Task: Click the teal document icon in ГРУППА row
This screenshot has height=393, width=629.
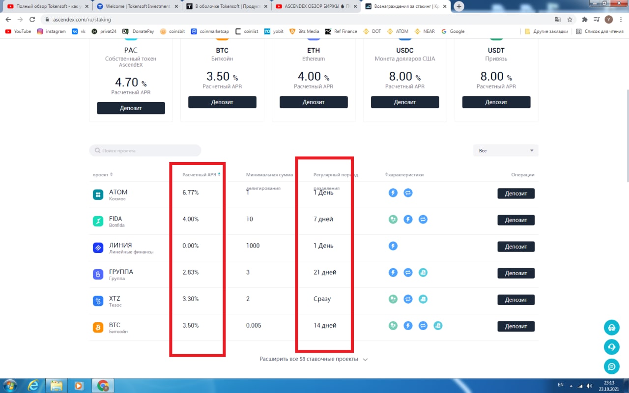Action: tap(423, 273)
